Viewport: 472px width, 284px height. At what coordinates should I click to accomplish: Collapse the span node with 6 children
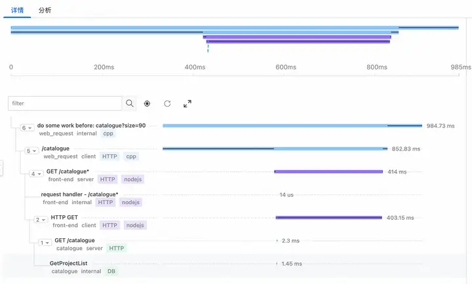point(27,128)
